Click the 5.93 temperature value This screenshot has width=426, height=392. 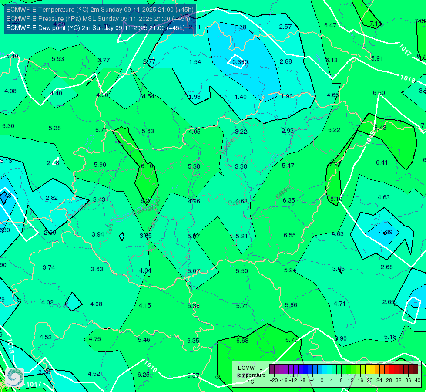[58, 59]
